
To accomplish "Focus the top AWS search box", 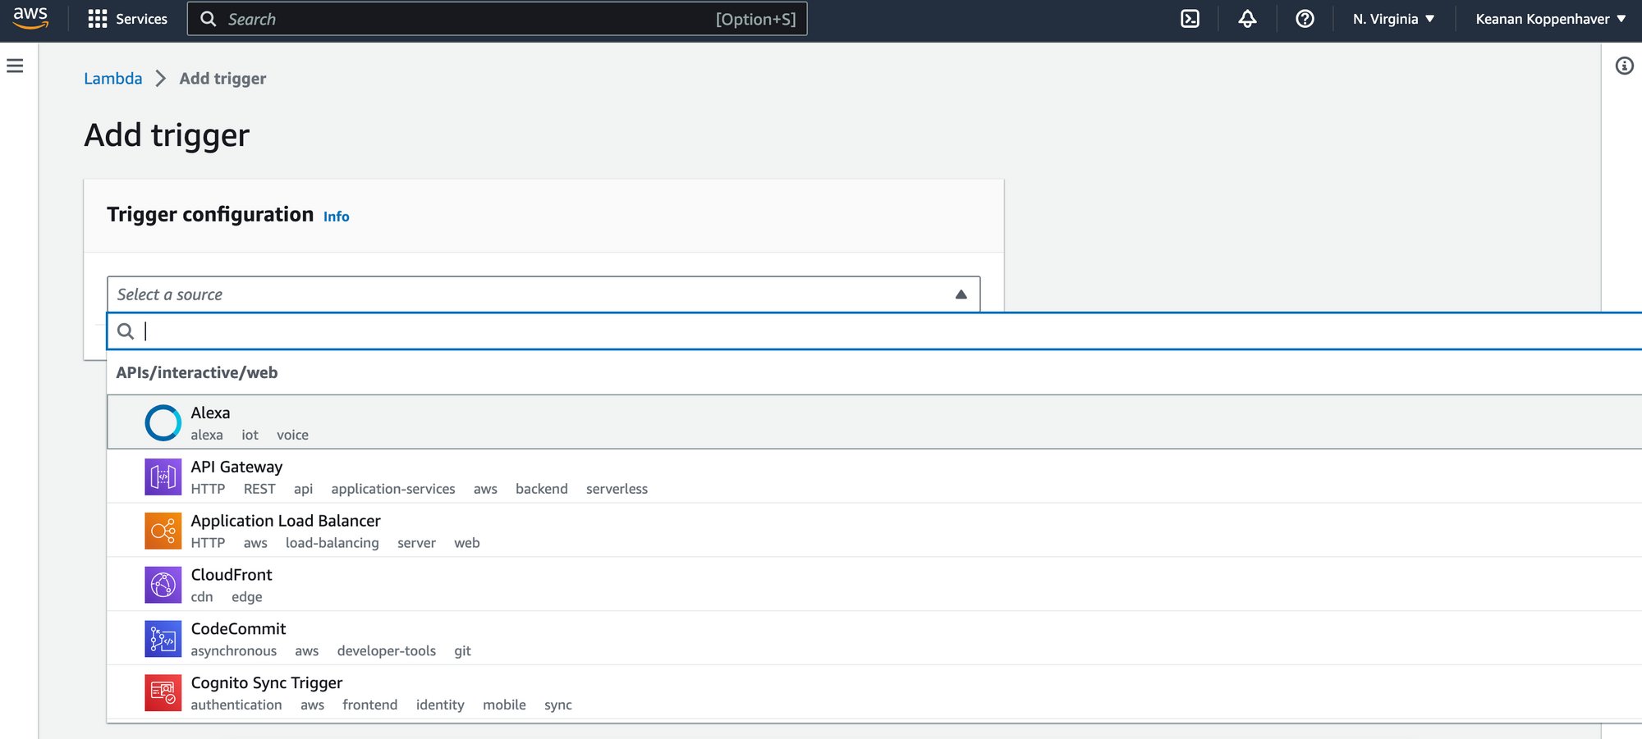I will coord(497,19).
